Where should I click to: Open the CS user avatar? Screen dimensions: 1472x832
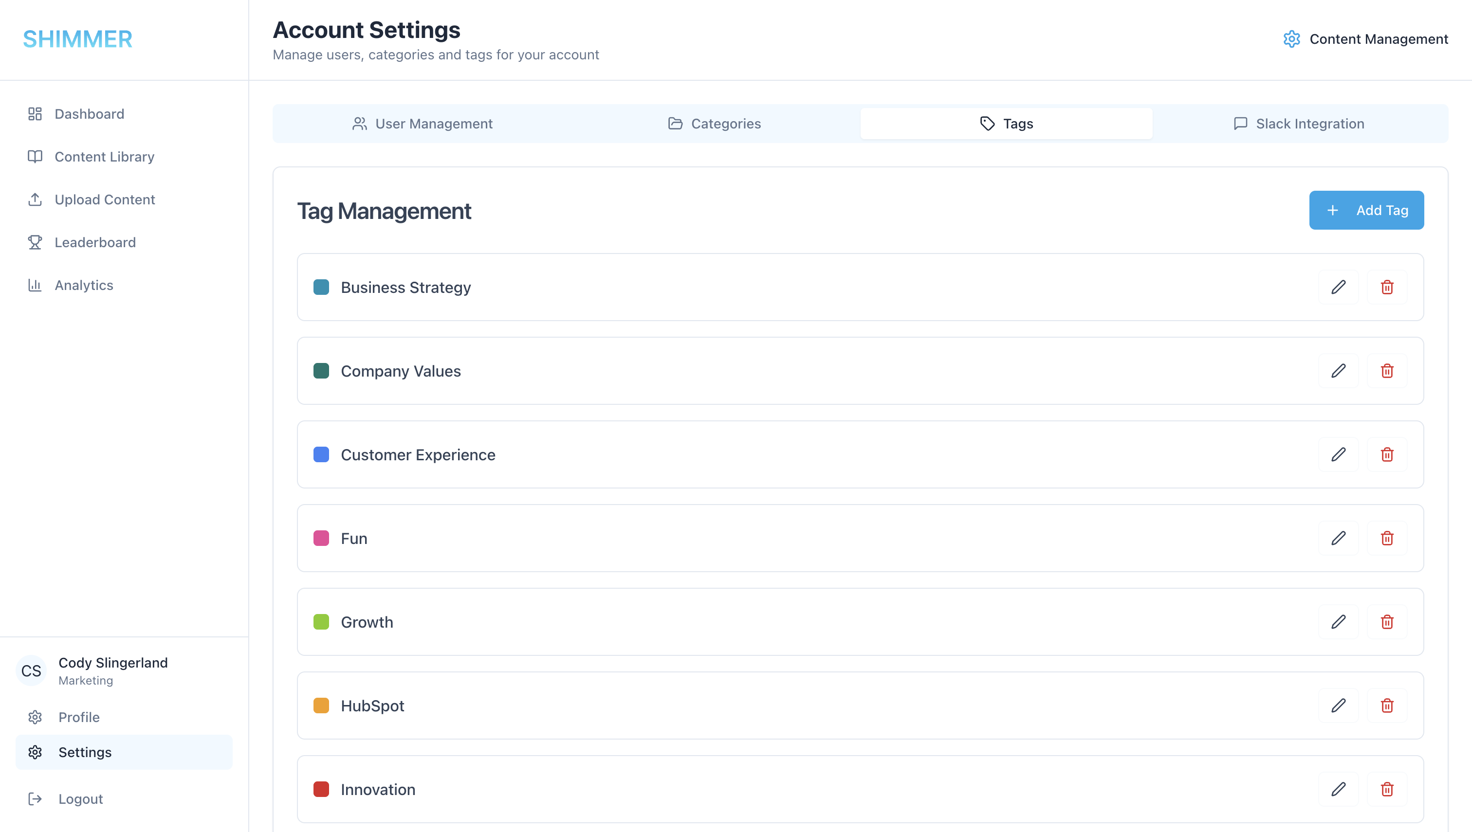tap(31, 671)
